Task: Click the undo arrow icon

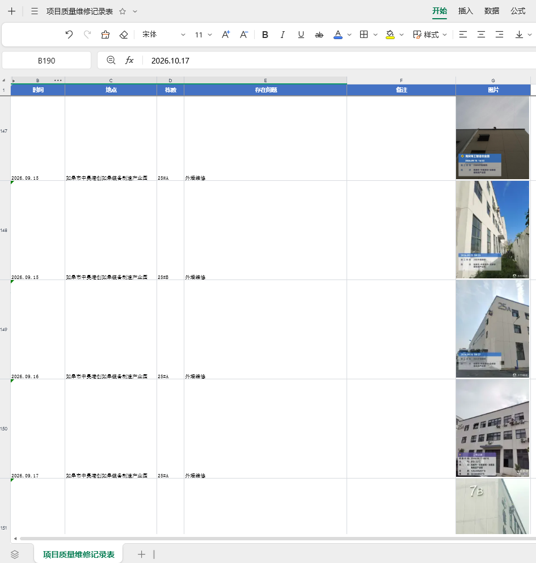Action: point(69,35)
